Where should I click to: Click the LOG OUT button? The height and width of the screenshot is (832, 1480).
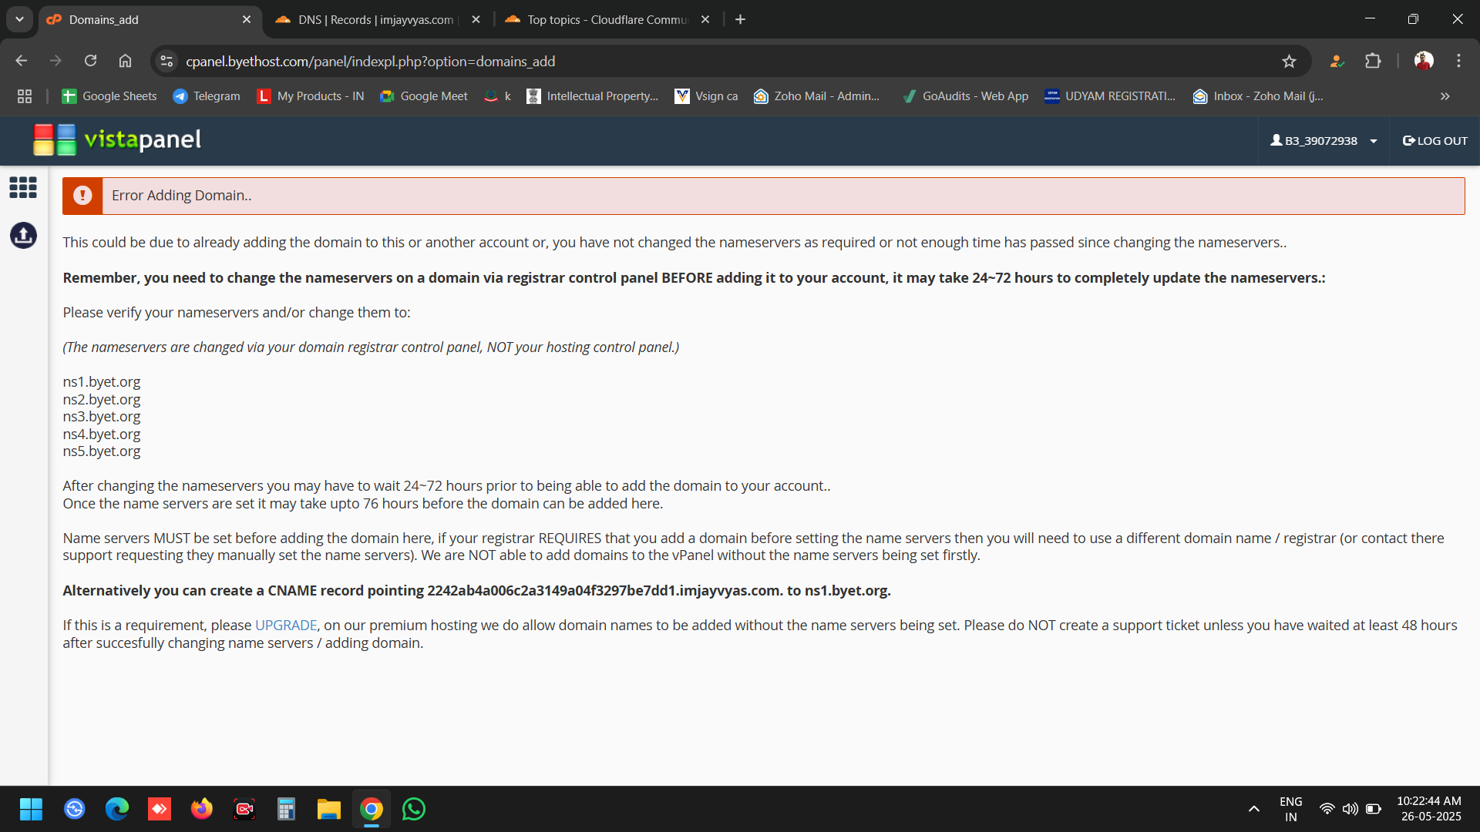pos(1435,141)
